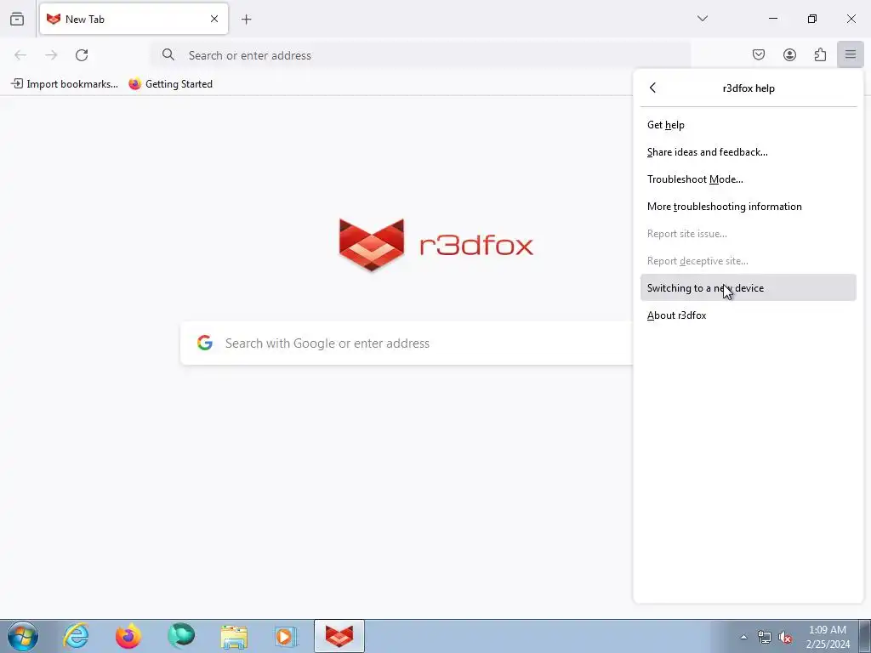871x653 pixels.
Task: Open the network status tray icon
Action: 765,637
